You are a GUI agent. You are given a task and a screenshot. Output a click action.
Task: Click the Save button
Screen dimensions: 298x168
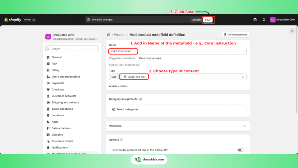[207, 20]
